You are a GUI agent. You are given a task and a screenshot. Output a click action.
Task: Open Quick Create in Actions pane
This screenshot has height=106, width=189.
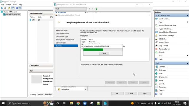coord(164,19)
